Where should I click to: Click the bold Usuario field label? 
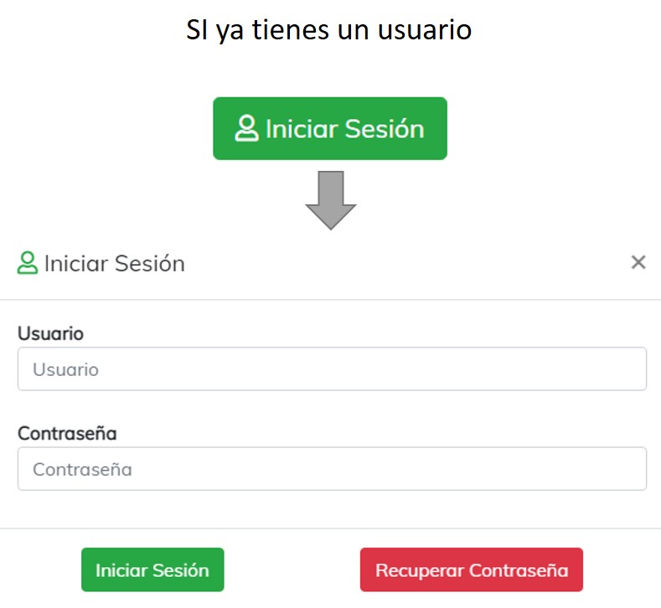50,333
